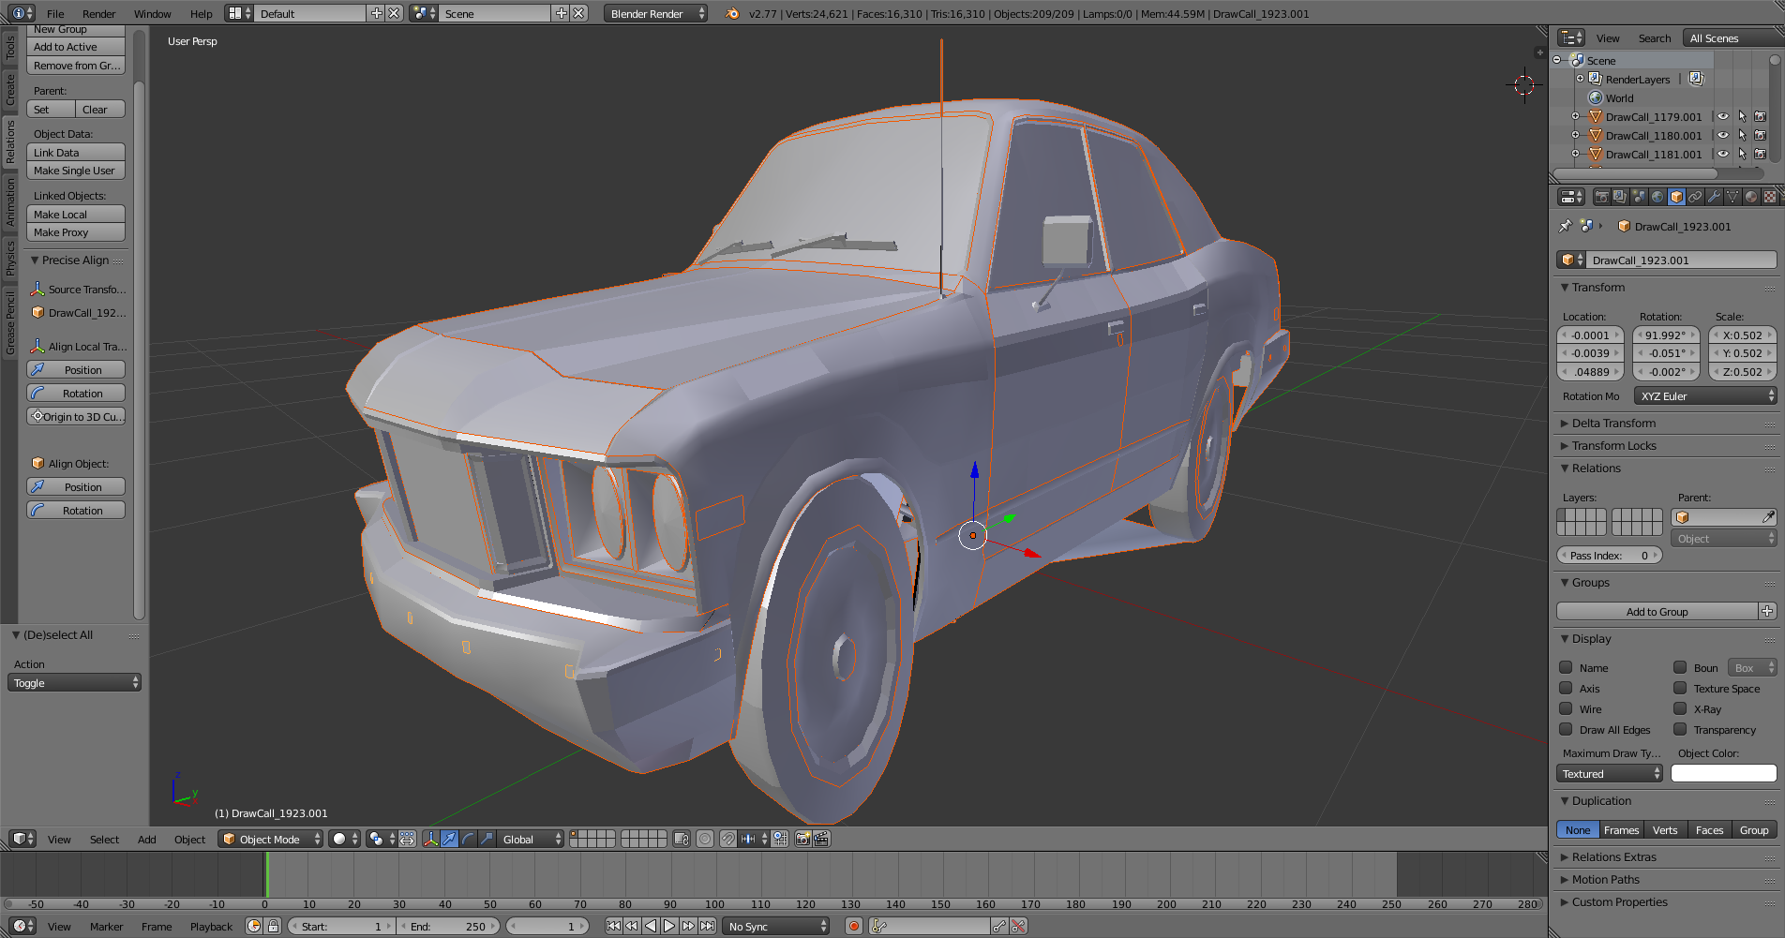Click the OpenGL render image camera icon
The height and width of the screenshot is (938, 1785).
coord(802,839)
